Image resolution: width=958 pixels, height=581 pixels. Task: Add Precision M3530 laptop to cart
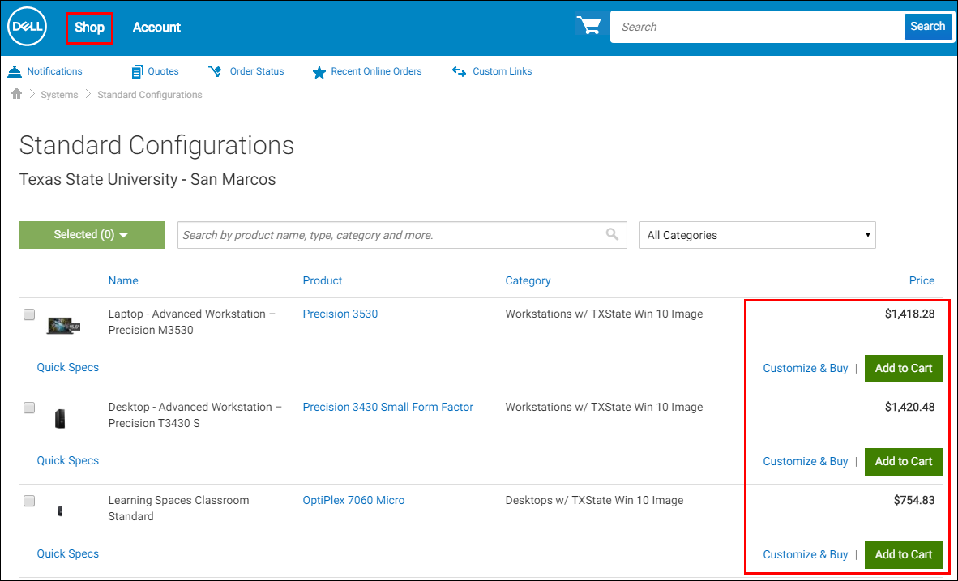point(904,369)
